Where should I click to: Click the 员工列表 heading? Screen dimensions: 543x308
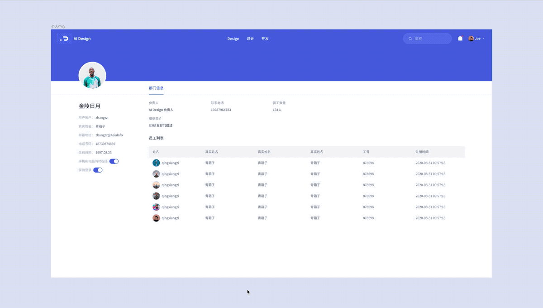tap(156, 138)
